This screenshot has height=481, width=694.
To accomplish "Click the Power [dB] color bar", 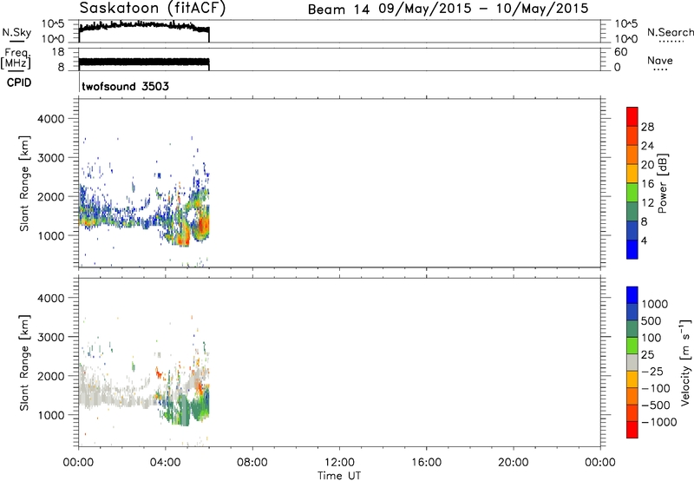I will (632, 182).
